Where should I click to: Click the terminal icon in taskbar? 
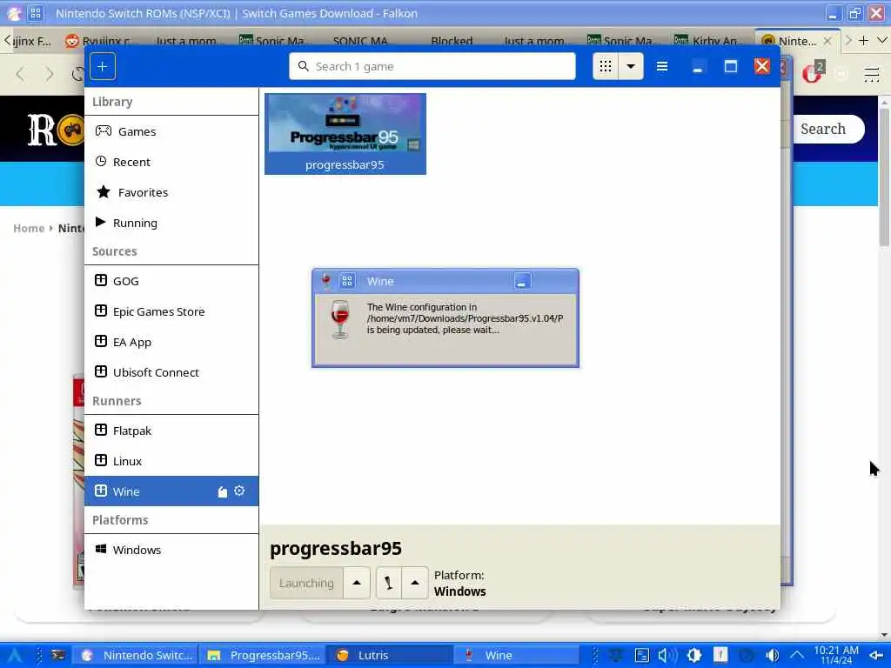click(58, 655)
